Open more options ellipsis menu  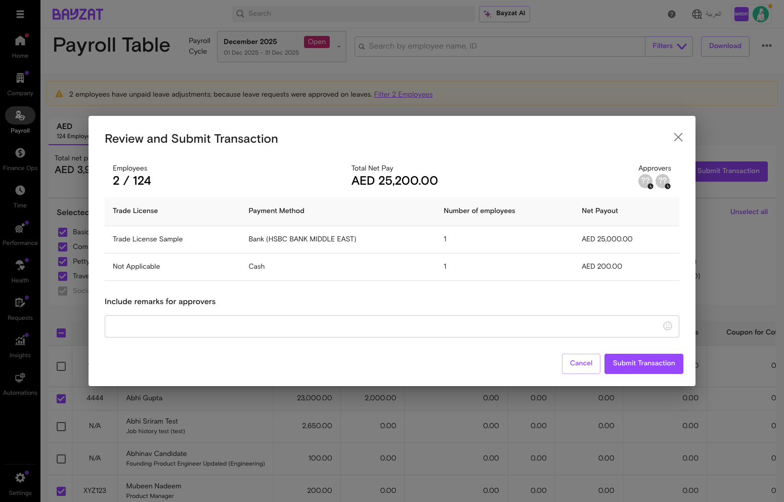pyautogui.click(x=767, y=46)
